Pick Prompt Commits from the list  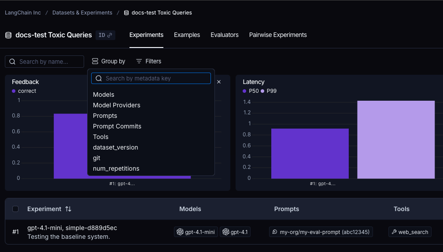117,126
